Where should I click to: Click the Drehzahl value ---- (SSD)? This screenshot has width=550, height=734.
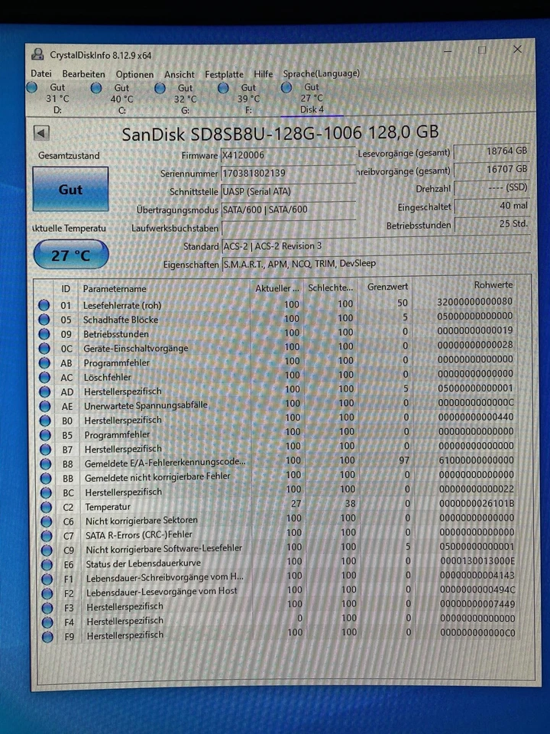(x=492, y=188)
